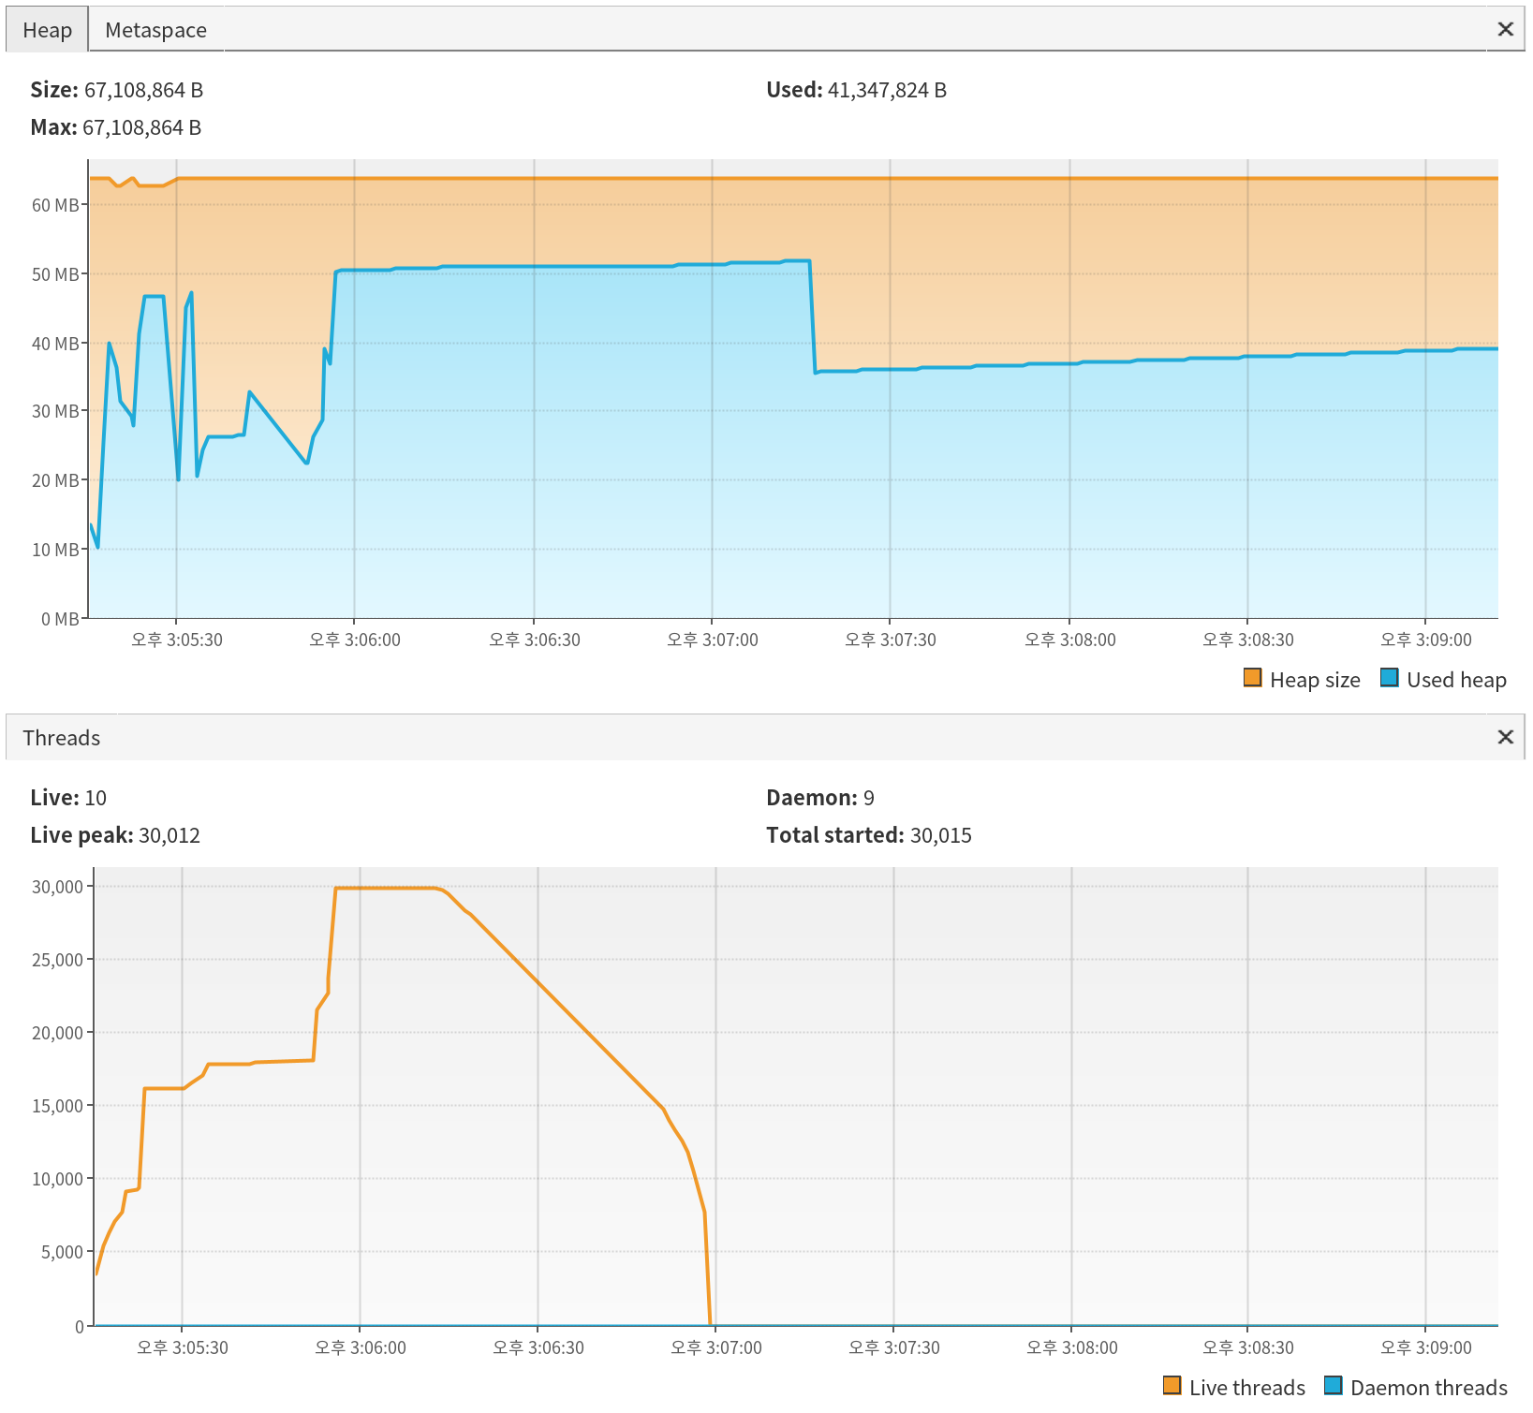Click the 3:06:30 time label on heap chart
The height and width of the screenshot is (1413, 1533).
pos(535,640)
